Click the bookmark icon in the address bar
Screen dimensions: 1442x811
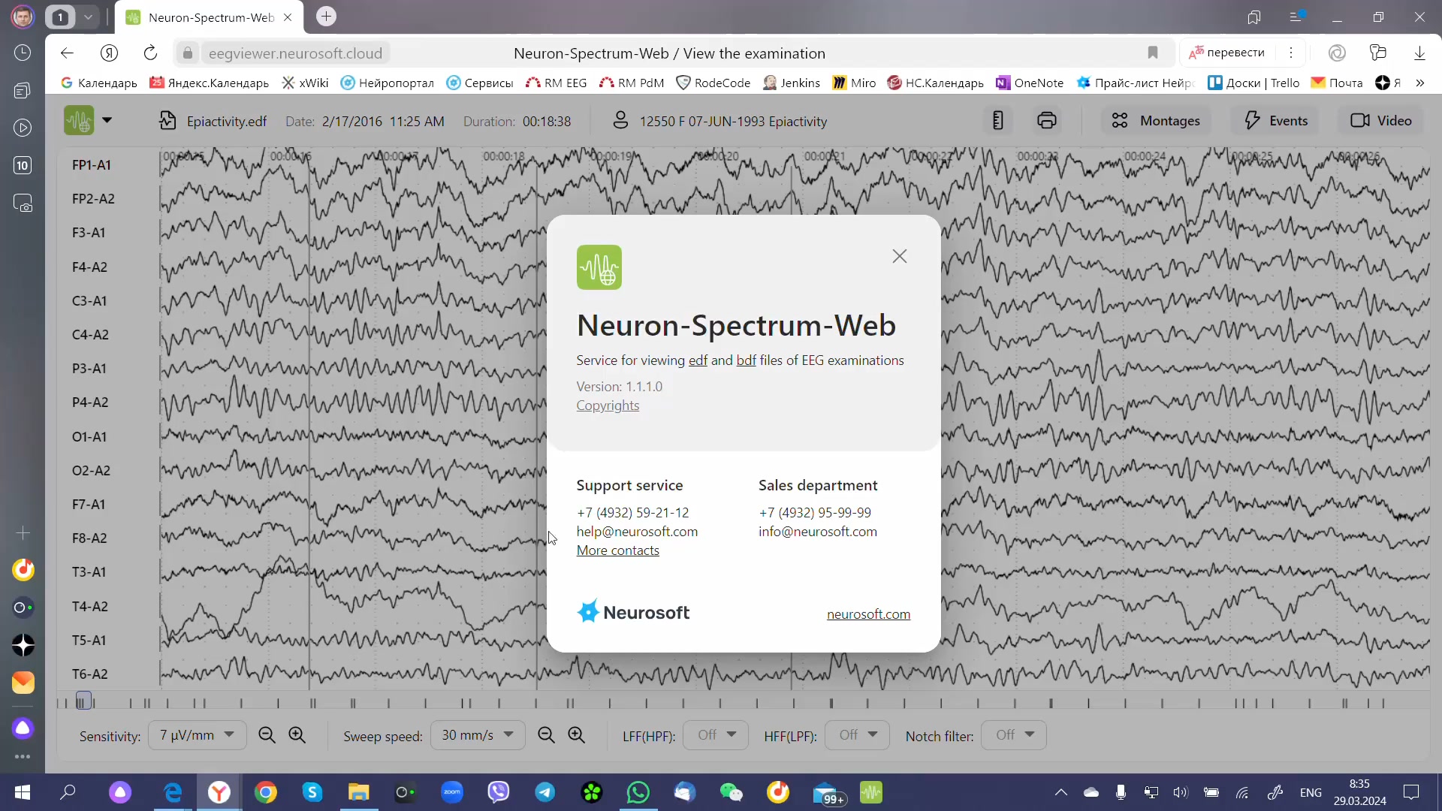(x=1153, y=53)
